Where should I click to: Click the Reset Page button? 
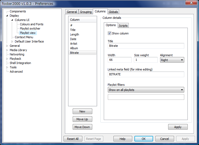coord(94,139)
